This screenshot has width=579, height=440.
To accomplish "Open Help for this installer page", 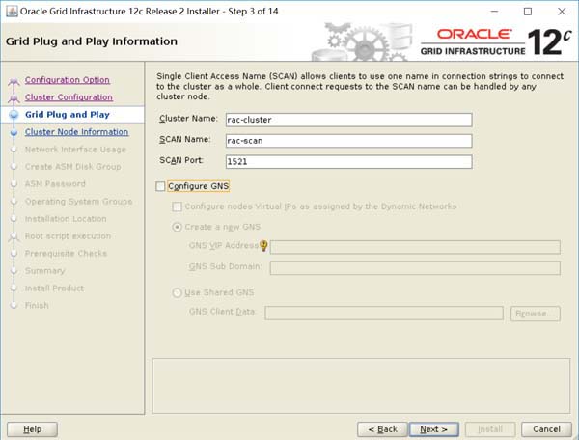I will point(33,429).
